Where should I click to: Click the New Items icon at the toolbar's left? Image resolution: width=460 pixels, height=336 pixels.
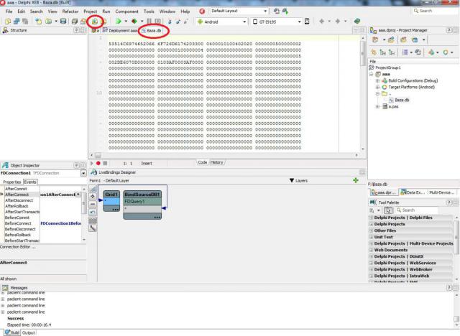coord(8,21)
